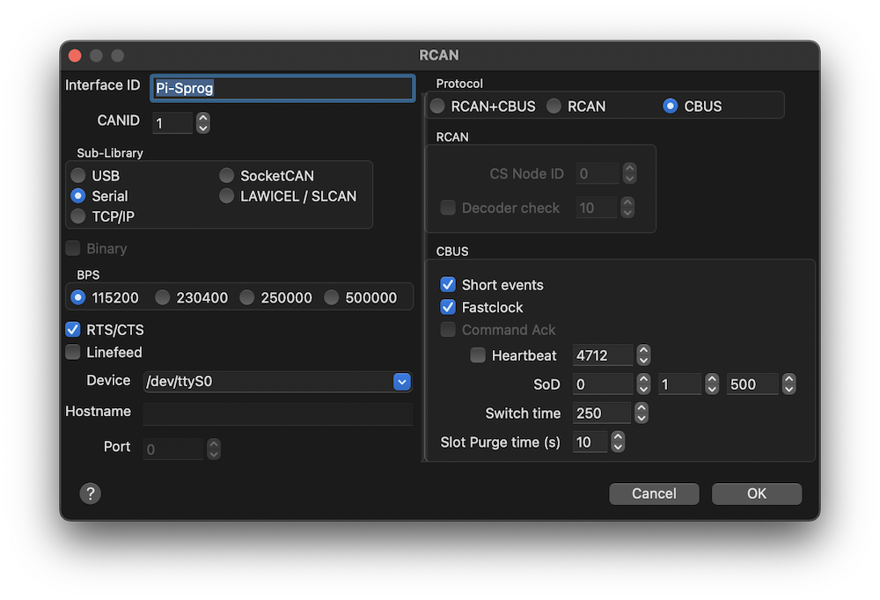Uncheck the Short events option
The image size is (880, 600).
point(448,285)
